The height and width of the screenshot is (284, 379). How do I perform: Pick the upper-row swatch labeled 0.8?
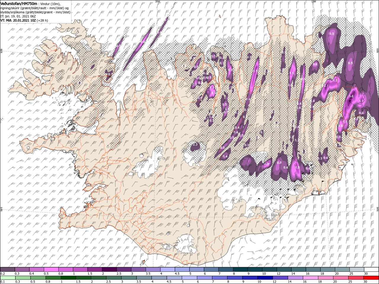65,269
